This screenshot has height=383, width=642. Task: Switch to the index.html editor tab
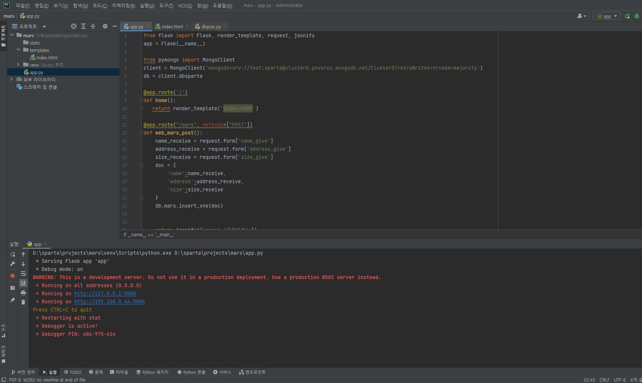[172, 27]
